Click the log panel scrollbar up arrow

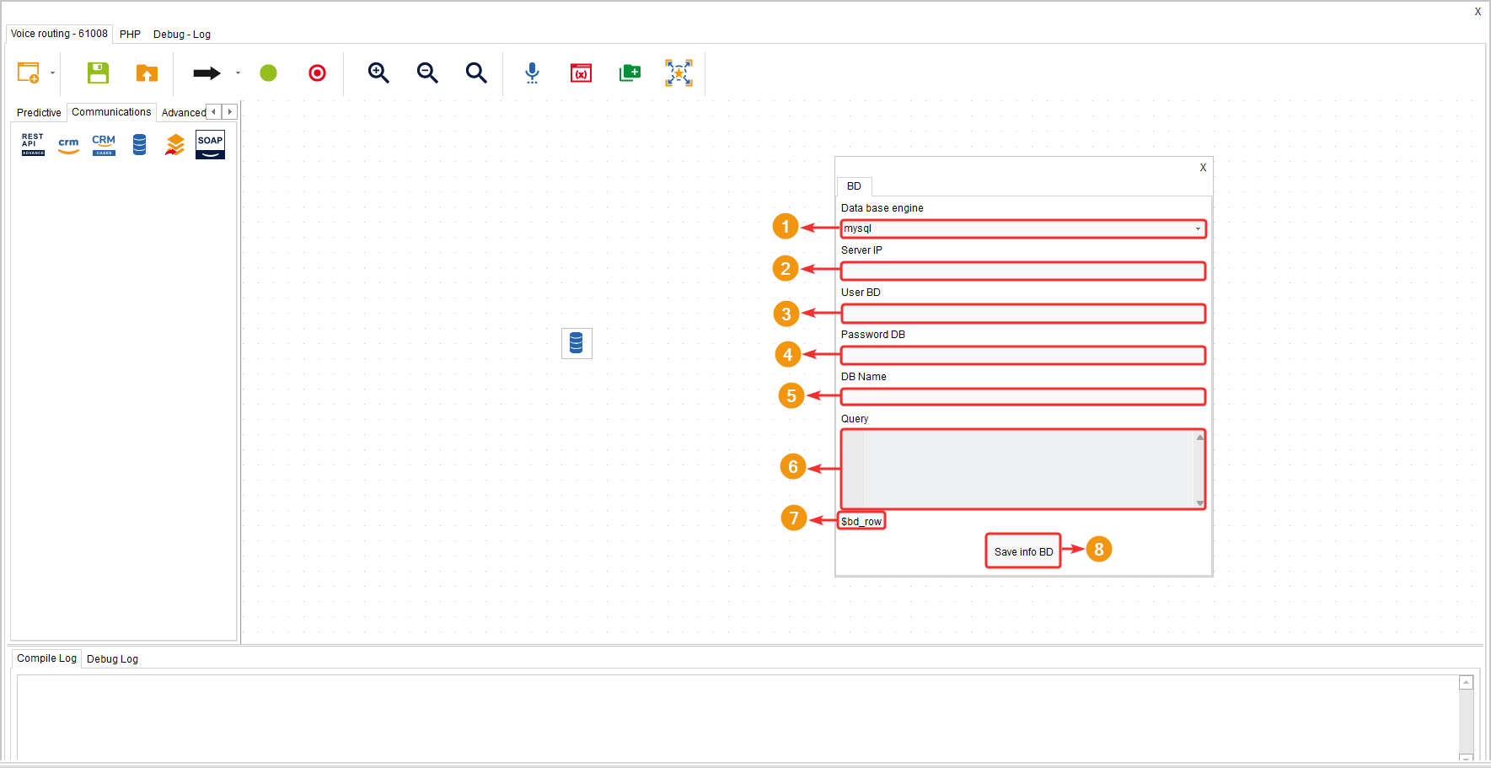[x=1466, y=683]
